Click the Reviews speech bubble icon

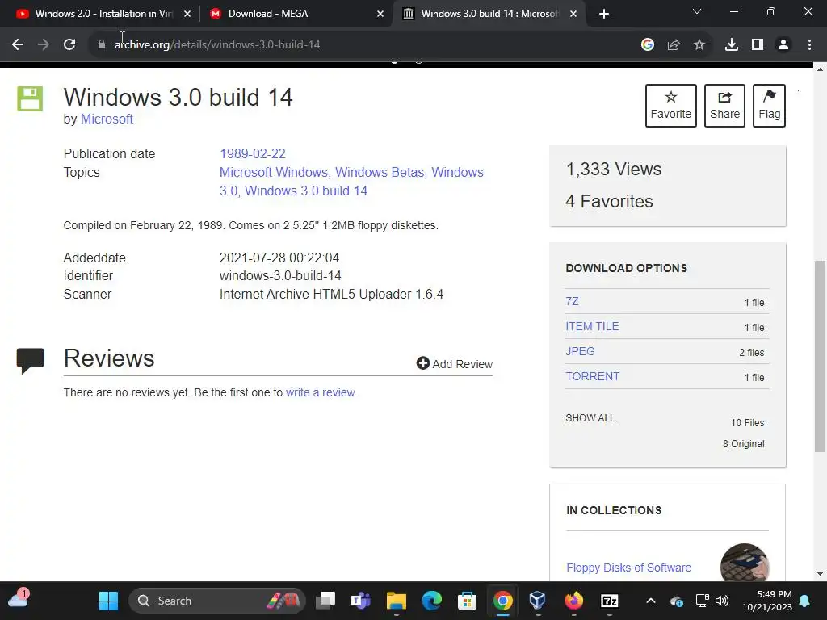30,361
